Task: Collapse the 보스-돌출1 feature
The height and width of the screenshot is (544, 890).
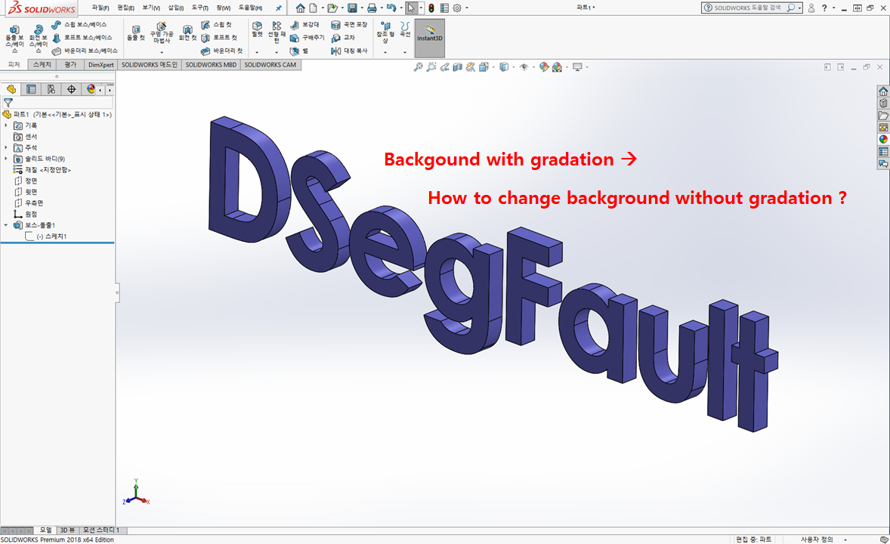Action: pos(6,225)
